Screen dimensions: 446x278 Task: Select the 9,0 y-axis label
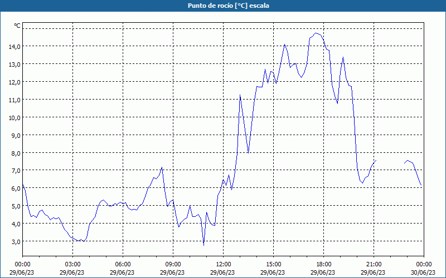[16, 135]
